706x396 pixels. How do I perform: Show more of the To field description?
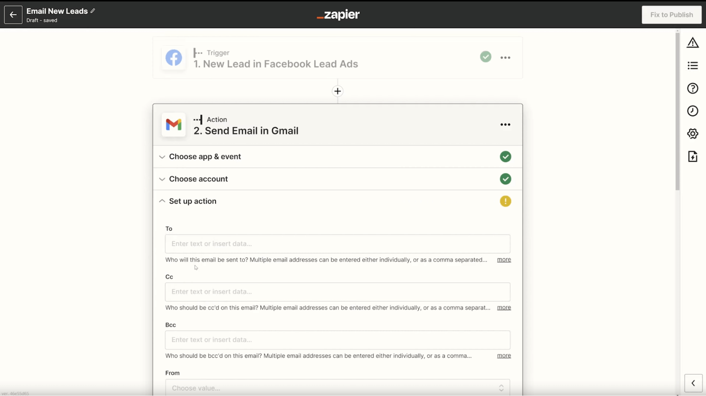(504, 260)
